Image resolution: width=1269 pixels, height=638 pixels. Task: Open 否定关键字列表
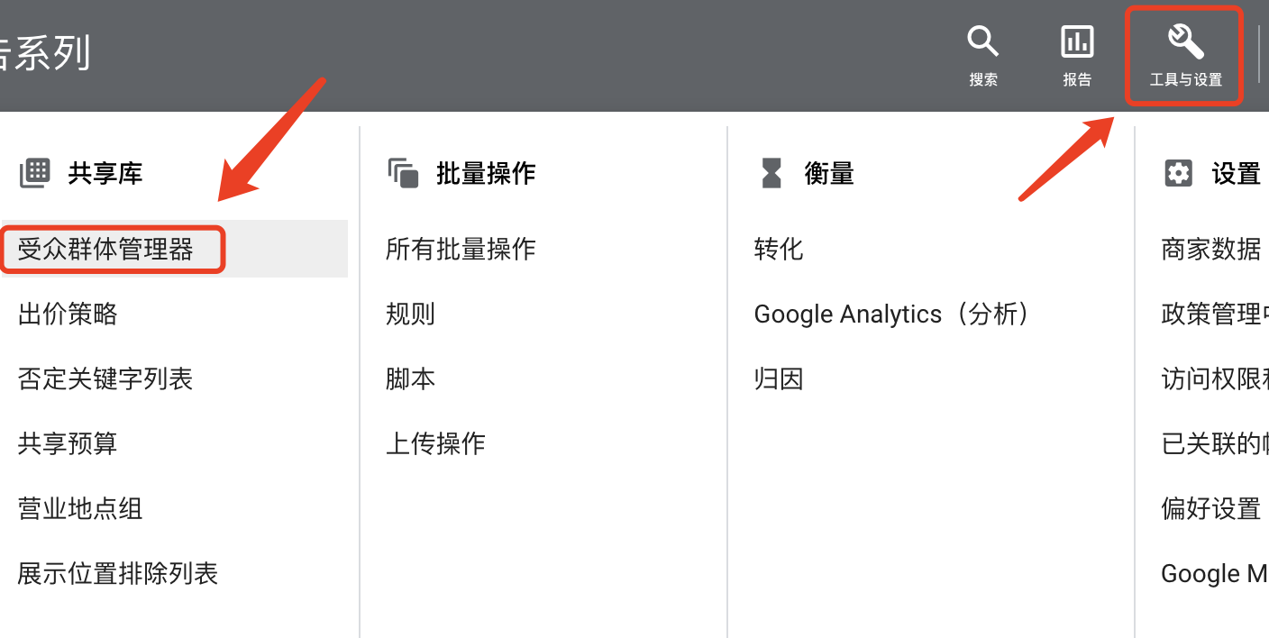click(105, 378)
